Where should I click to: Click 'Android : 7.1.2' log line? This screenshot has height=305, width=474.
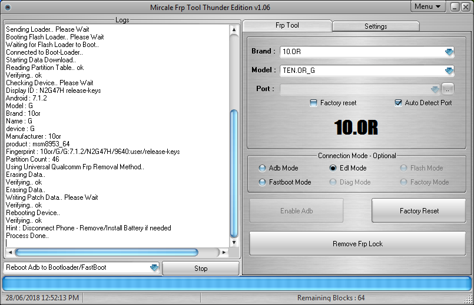point(26,98)
